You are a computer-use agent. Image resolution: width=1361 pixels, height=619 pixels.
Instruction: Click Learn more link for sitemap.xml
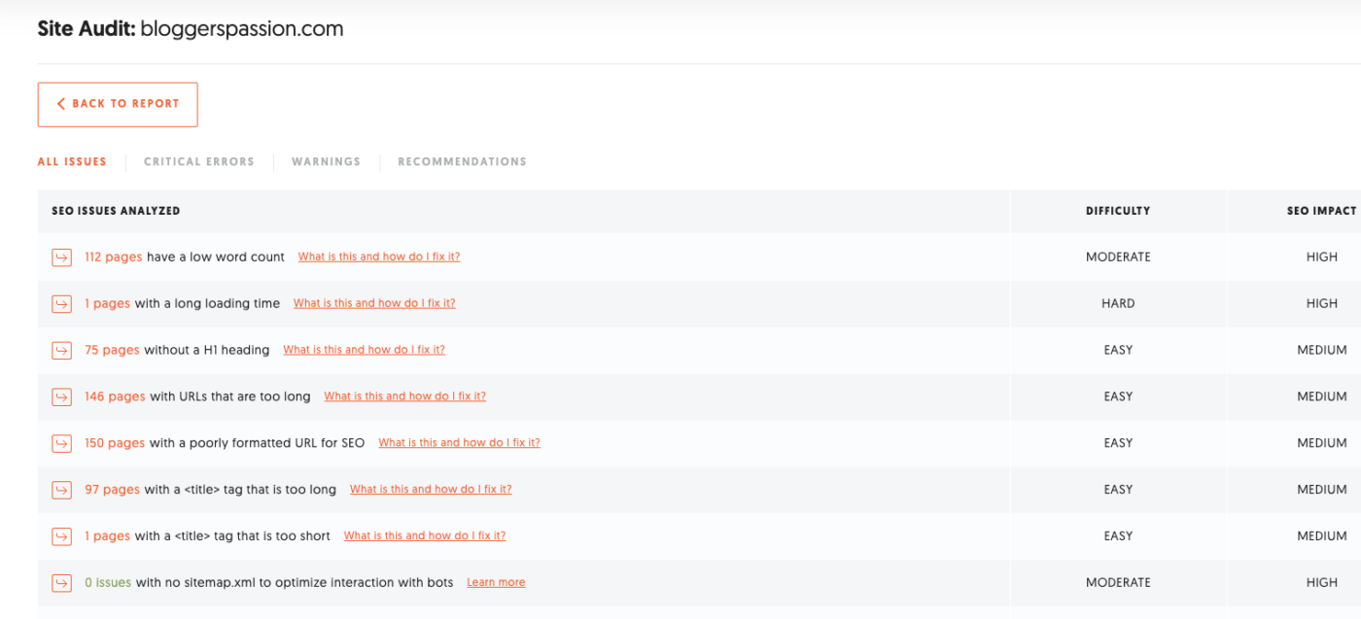(x=496, y=583)
